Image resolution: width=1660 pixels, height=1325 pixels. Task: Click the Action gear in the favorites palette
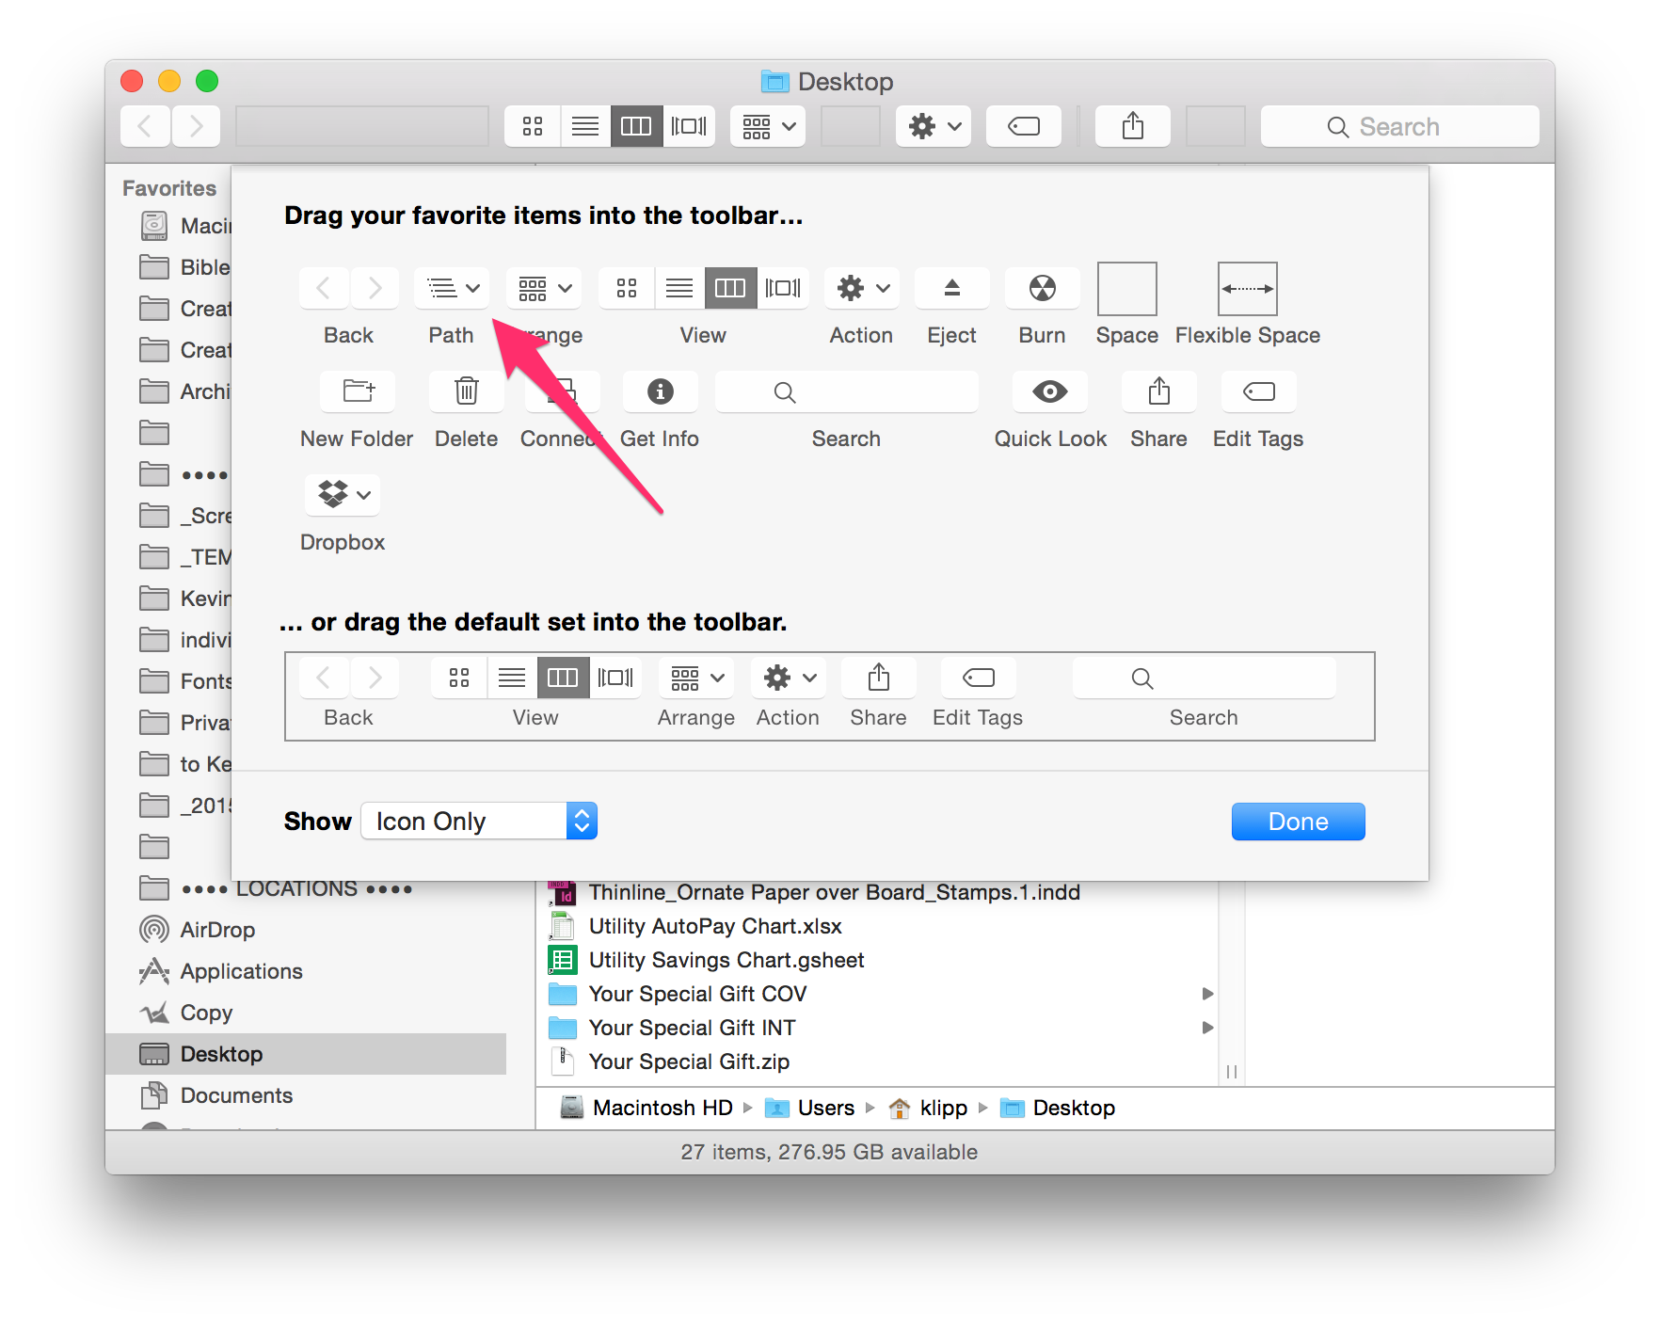click(x=862, y=288)
